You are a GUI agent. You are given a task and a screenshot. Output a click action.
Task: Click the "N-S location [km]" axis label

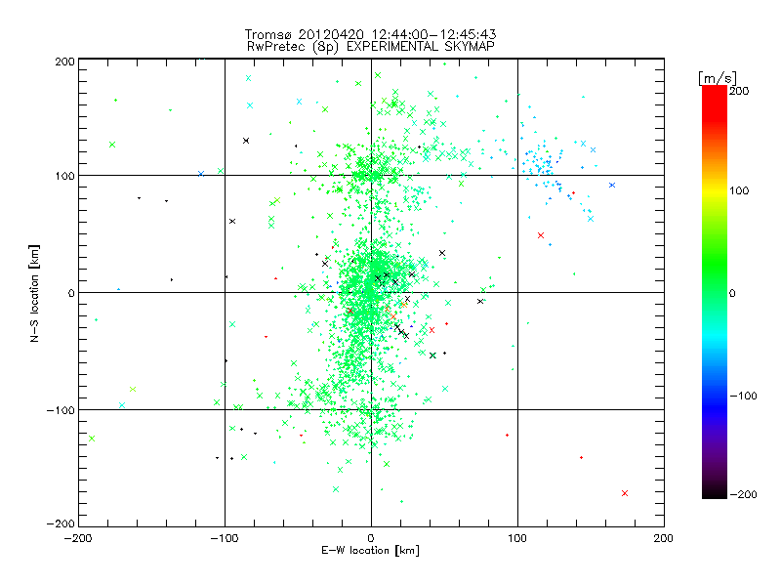tap(34, 293)
